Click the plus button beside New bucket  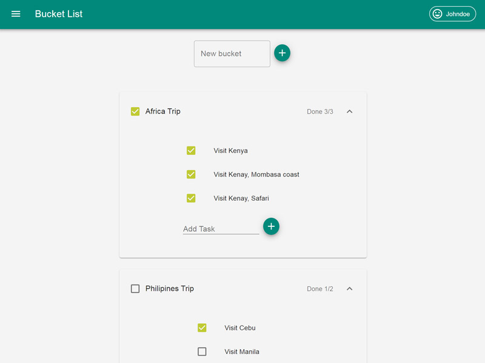pos(282,53)
